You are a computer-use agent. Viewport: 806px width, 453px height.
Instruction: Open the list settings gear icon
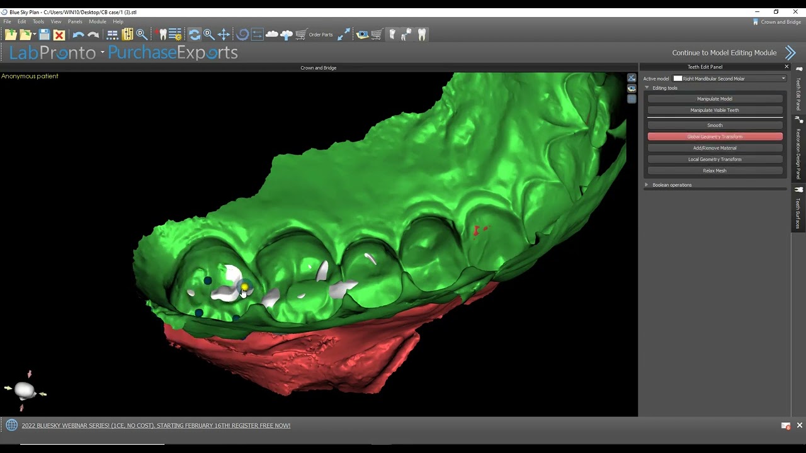tap(176, 35)
